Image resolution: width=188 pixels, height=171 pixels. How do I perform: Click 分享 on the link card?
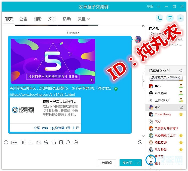37,128
